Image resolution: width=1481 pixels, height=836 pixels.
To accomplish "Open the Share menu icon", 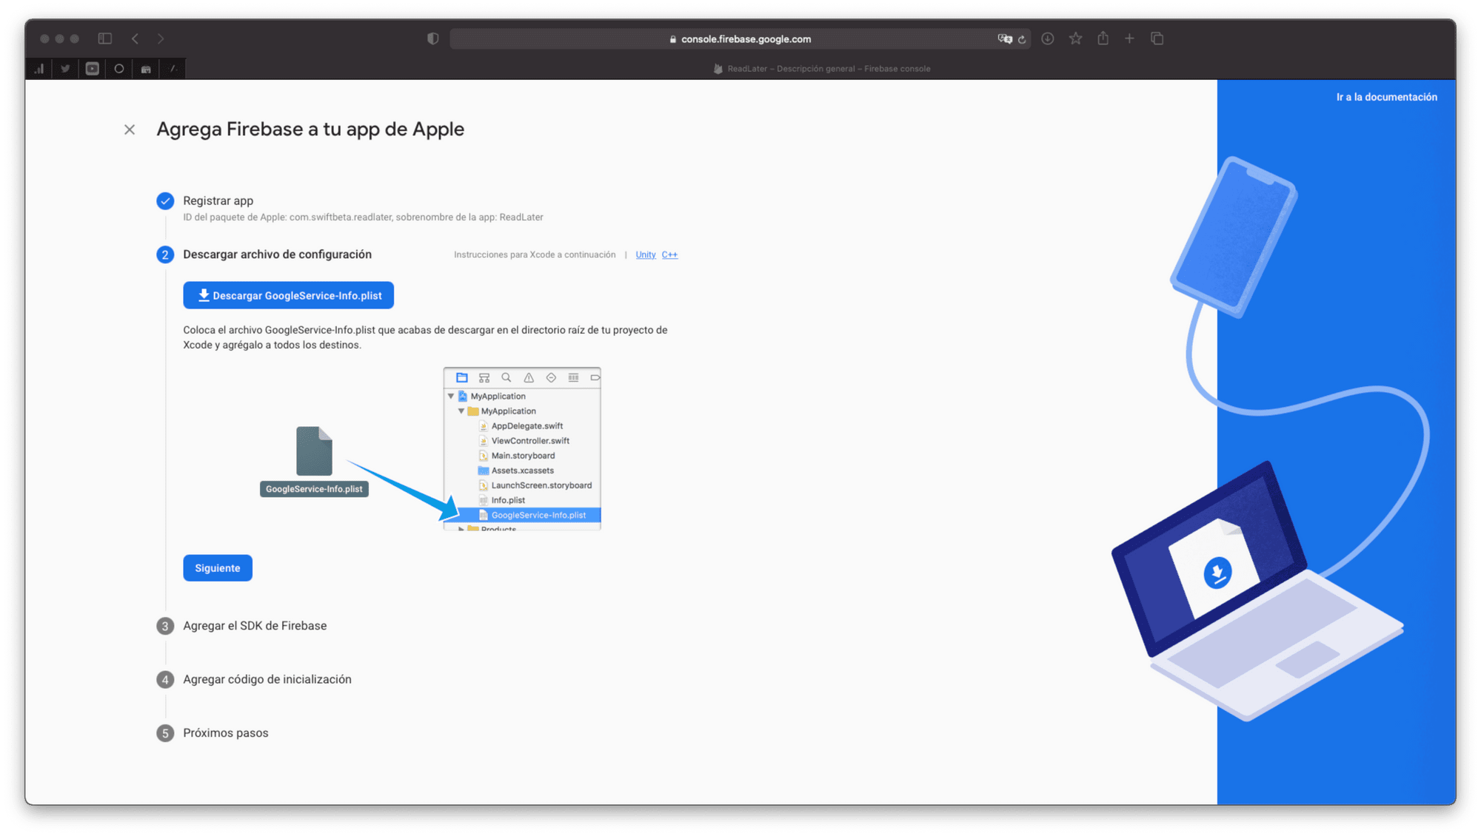I will (1103, 38).
